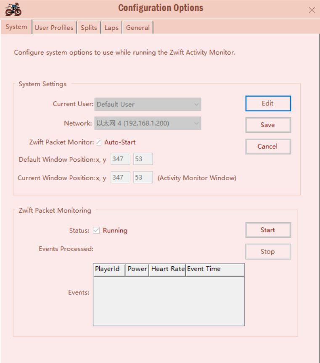Click the "Events Processed:" label
The image size is (320, 363).
(x=66, y=249)
